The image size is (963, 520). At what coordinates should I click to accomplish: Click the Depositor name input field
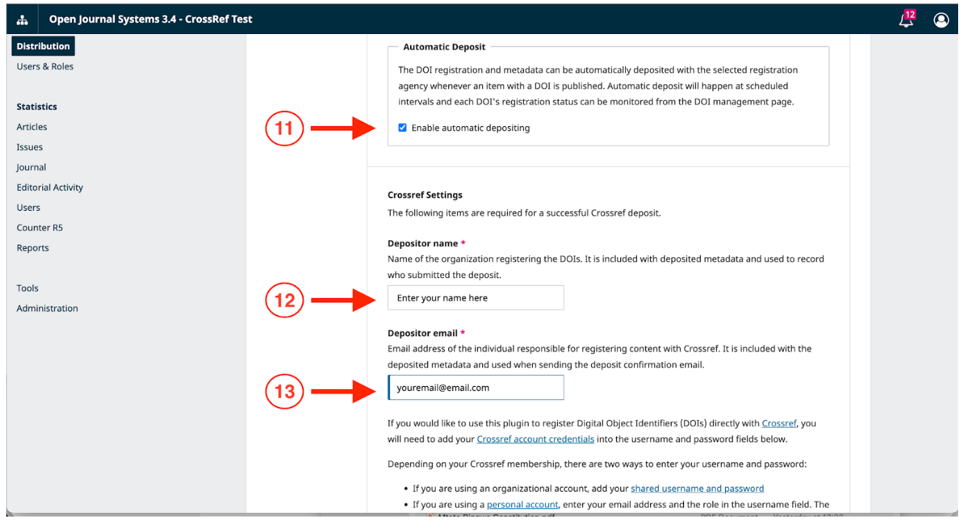point(475,298)
